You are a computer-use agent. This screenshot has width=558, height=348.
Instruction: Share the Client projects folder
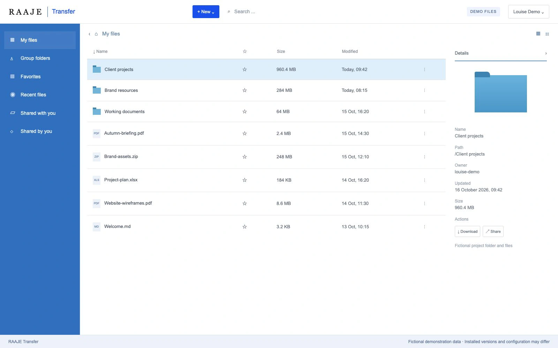point(493,231)
